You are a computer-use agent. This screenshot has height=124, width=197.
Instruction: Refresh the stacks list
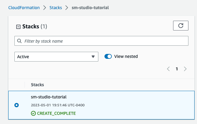180,26
